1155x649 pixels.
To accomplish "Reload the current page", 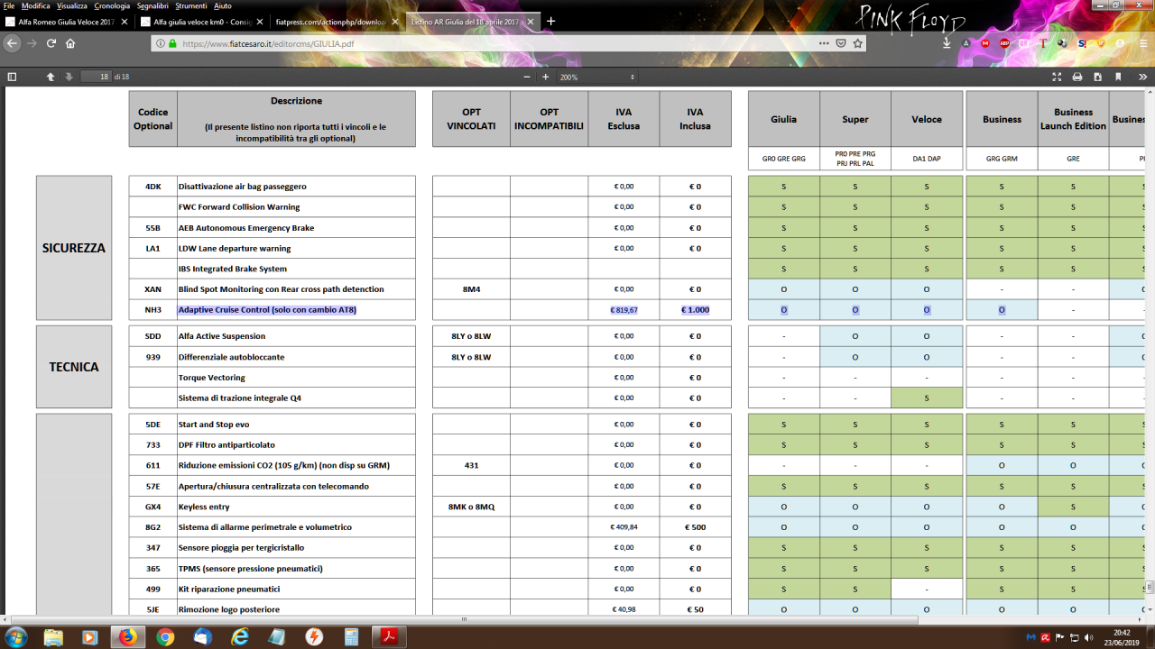I will tap(51, 42).
